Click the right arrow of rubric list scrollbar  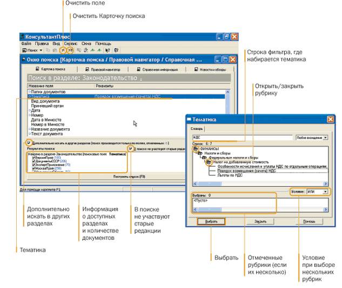pos(325,184)
